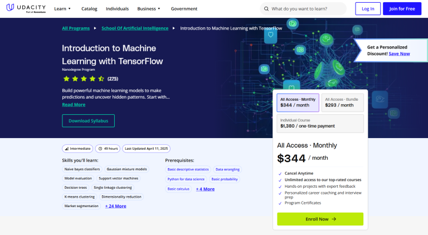Open the Udacity logo home link
This screenshot has height=235, width=428.
tap(26, 8)
